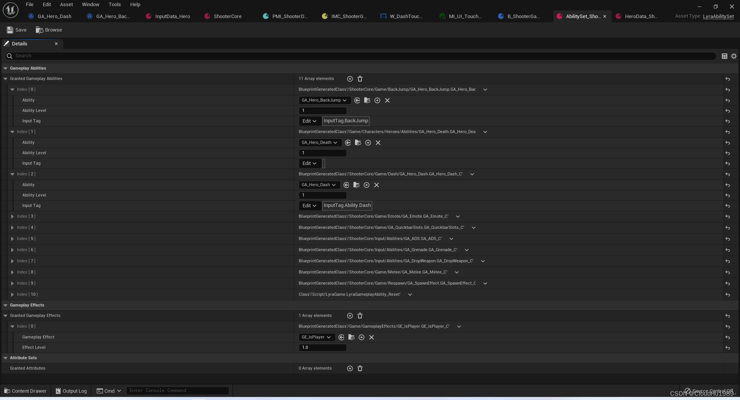Viewport: 740px width, 400px height.
Task: Browse to GA_Hero_BackJump in Content Browser
Action: [x=367, y=100]
